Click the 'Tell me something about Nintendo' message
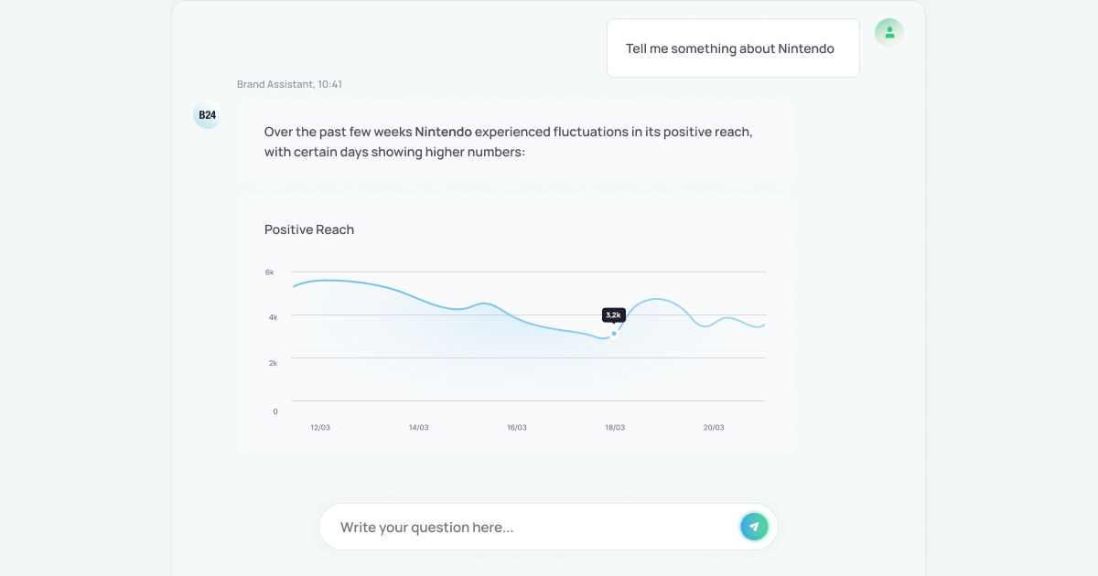The width and height of the screenshot is (1098, 576). tap(732, 48)
